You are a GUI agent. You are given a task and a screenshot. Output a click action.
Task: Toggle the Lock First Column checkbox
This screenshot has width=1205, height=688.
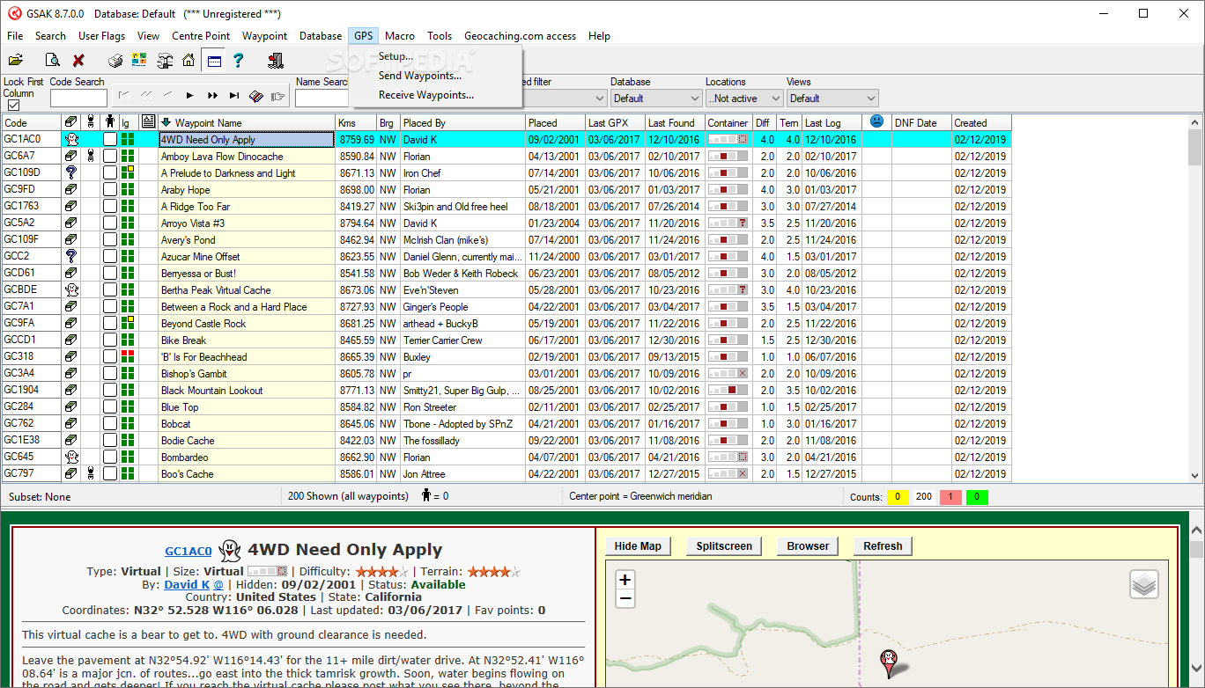tap(12, 105)
